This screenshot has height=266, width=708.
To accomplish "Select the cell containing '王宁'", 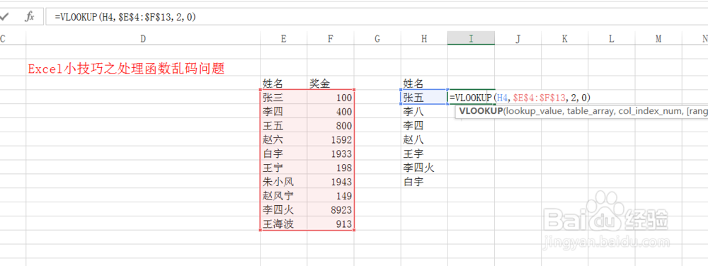I will coord(284,168).
